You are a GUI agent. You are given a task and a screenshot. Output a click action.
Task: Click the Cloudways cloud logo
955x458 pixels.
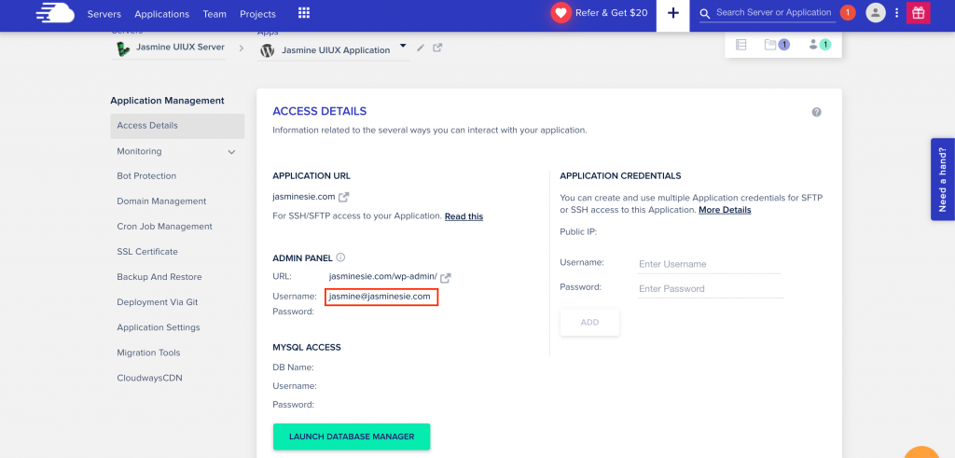coord(55,13)
